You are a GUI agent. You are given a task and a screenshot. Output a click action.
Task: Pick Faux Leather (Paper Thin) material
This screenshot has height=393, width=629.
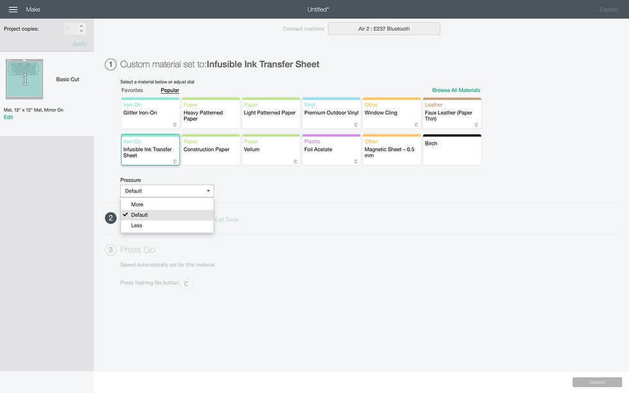click(452, 113)
